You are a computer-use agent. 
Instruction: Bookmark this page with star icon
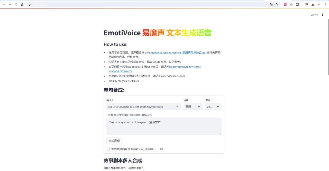(x=277, y=4)
